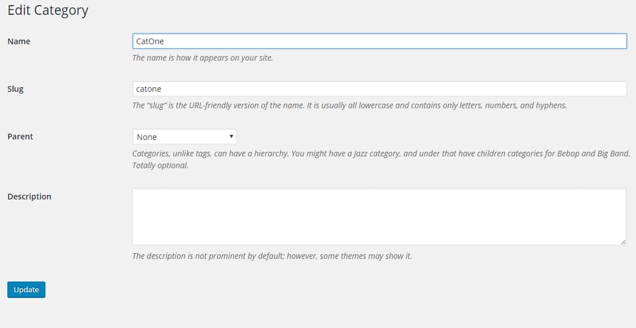
Task: Click the help text below Description box
Action: click(x=272, y=257)
